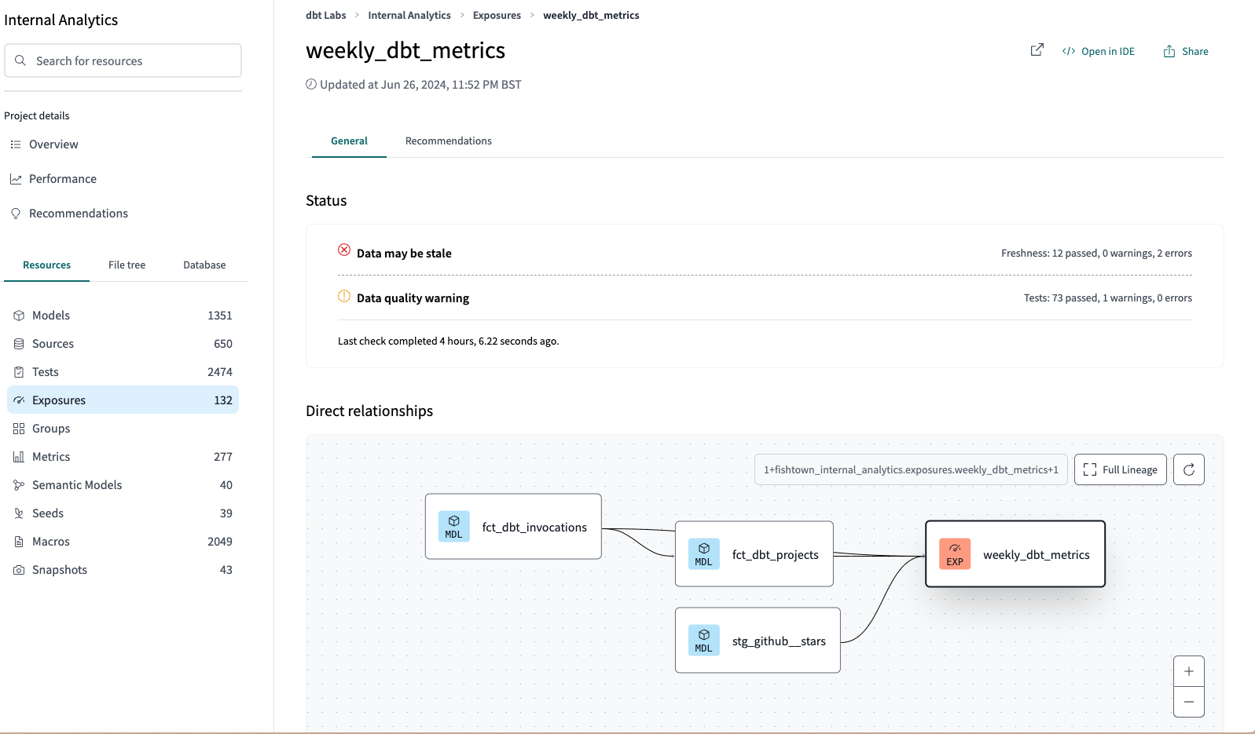Click the open in new window icon

click(x=1037, y=50)
